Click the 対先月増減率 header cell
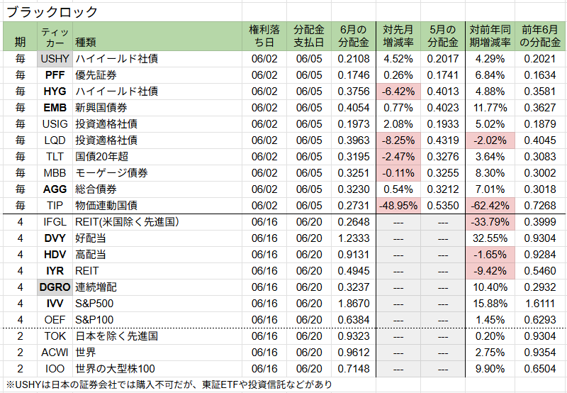This screenshot has height=393, width=567. pyautogui.click(x=398, y=35)
